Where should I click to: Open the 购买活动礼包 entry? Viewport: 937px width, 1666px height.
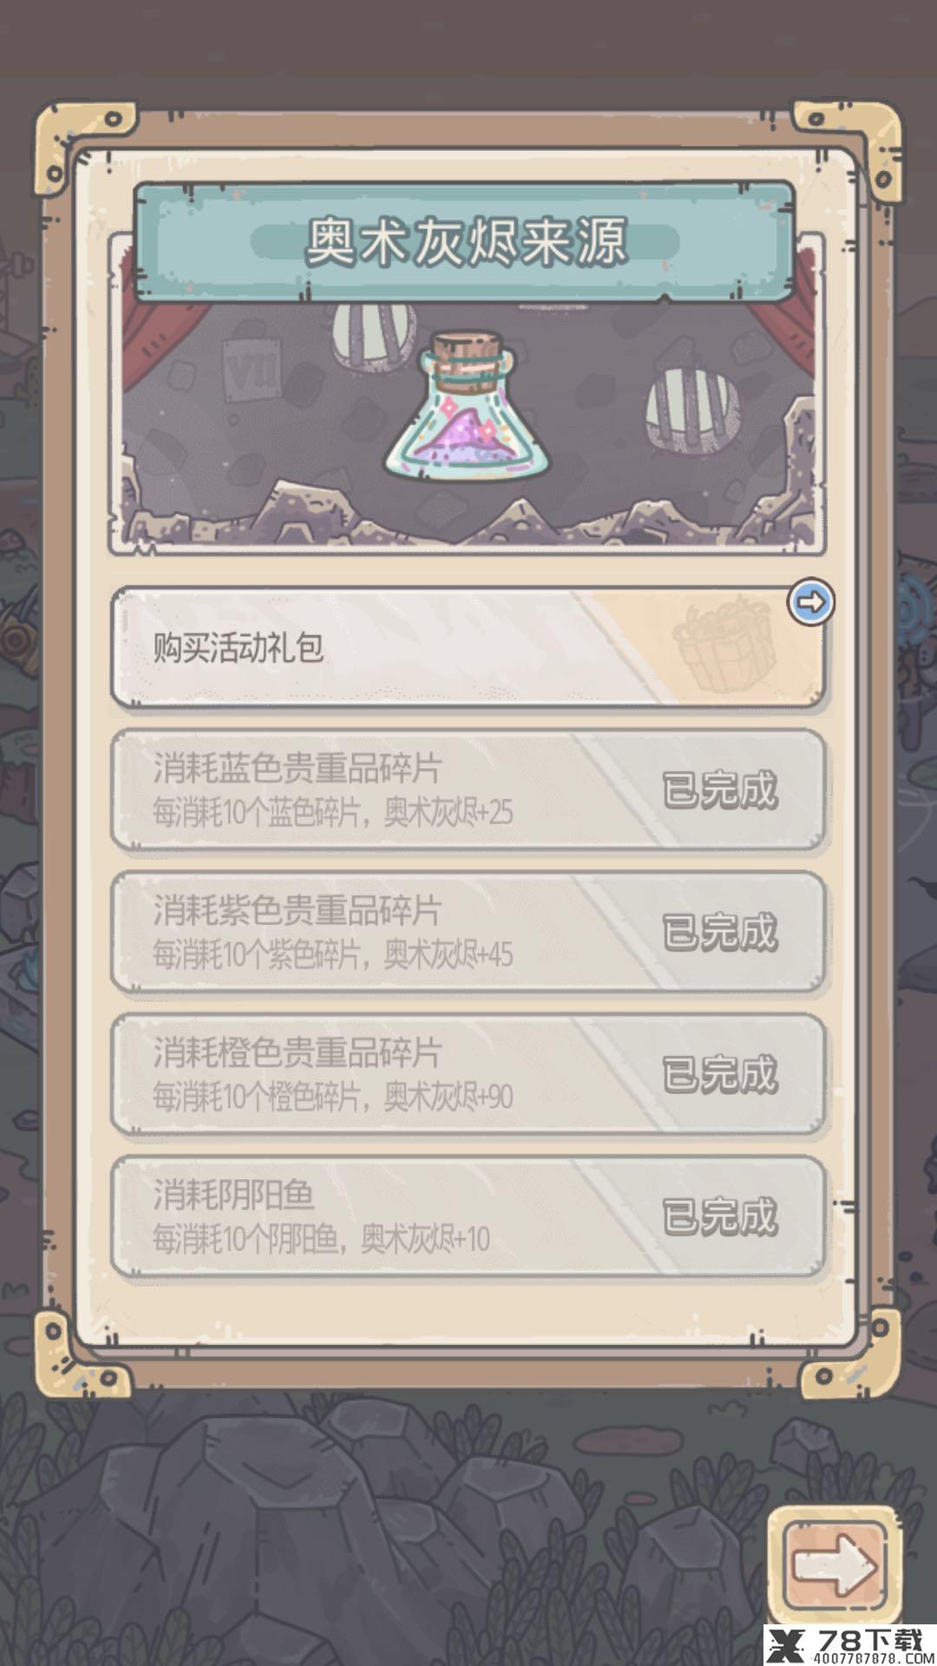(x=468, y=648)
